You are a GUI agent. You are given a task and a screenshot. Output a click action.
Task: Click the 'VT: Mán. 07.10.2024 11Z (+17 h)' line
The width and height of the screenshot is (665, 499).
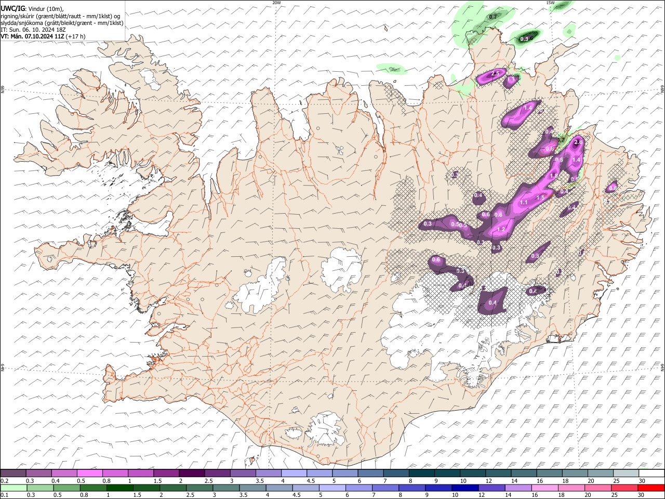point(43,36)
